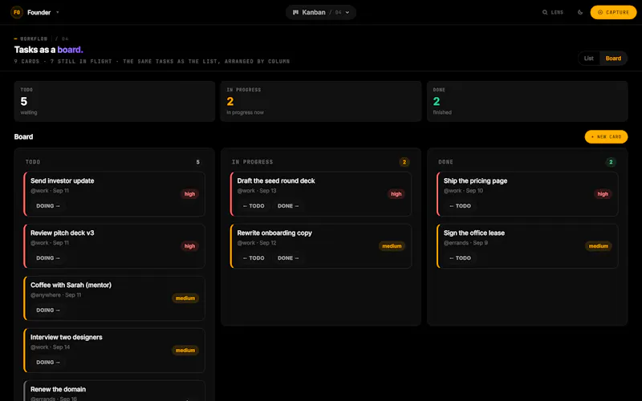The width and height of the screenshot is (642, 401).
Task: Move Review pitch deck v3 to Doing
Action: tap(48, 257)
